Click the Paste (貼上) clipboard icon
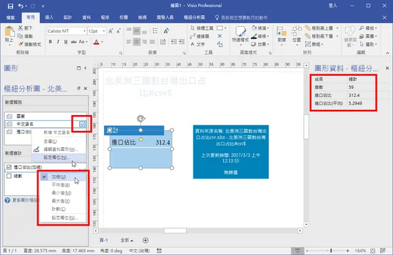393x255 pixels. pyautogui.click(x=10, y=31)
